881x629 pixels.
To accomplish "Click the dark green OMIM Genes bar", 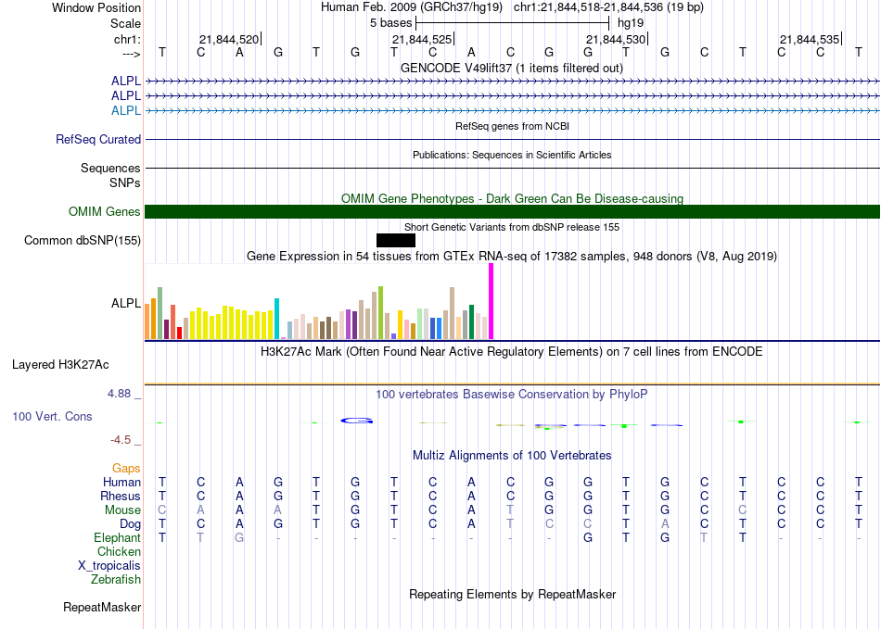I will pos(512,212).
